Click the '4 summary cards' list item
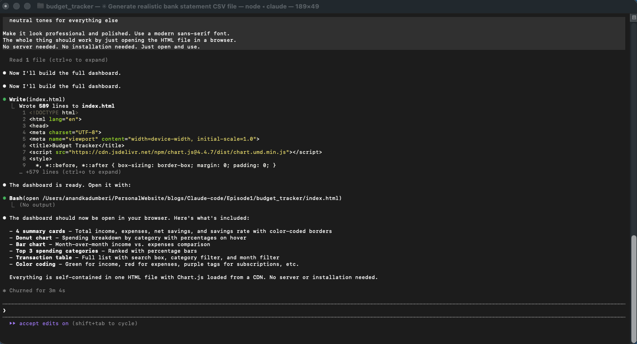The image size is (637, 344). (171, 231)
